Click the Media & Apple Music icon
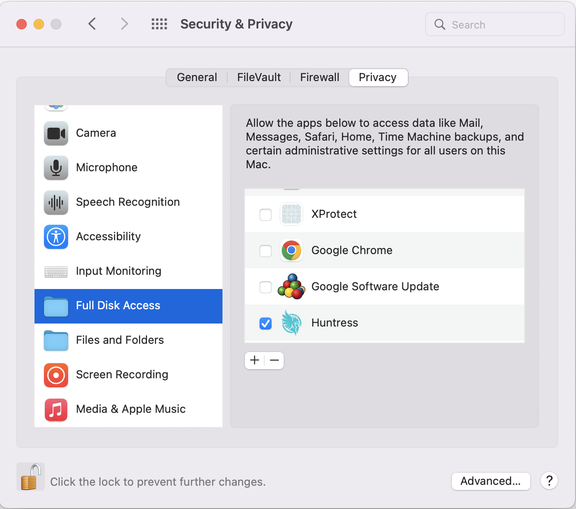 pos(56,409)
